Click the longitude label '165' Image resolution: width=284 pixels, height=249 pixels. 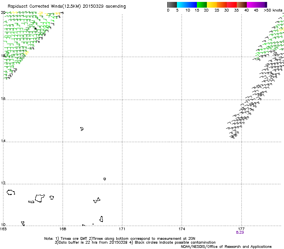point(3,229)
